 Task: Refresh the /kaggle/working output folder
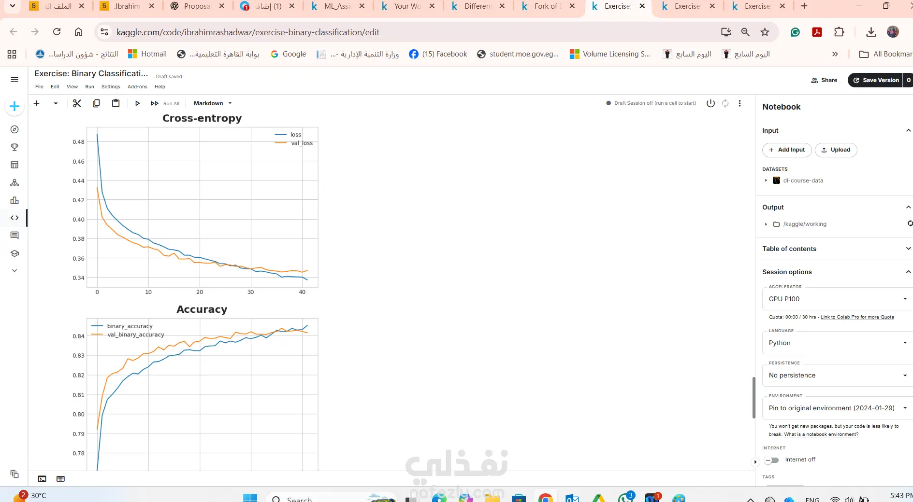pyautogui.click(x=910, y=223)
